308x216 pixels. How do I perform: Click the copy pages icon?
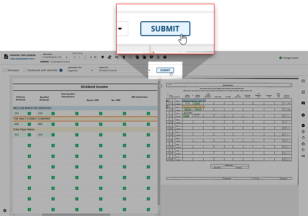pos(137,57)
